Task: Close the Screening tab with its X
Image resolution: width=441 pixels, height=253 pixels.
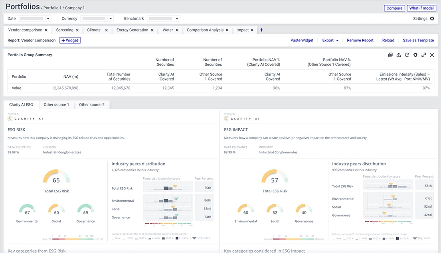Action: pyautogui.click(x=77, y=30)
